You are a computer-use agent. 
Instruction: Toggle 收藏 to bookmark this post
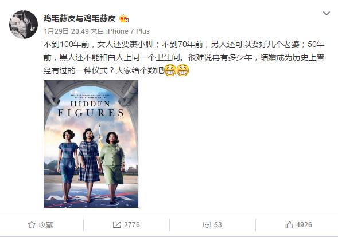pos(41,225)
